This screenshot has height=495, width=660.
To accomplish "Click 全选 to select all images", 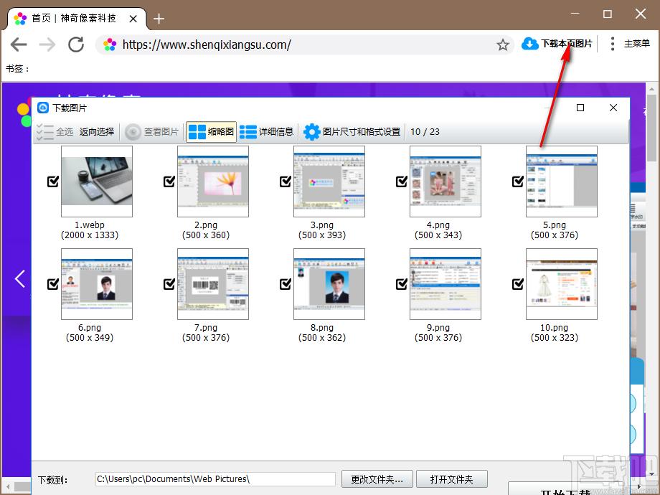I will coord(55,132).
